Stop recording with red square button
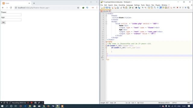Screen dimensions: 193x108 (x=31, y=103)
